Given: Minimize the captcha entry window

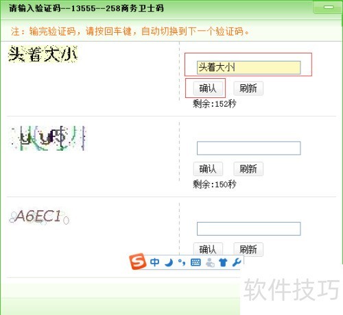Looking at the screenshot, I should click(329, 8).
